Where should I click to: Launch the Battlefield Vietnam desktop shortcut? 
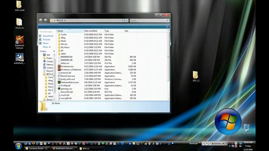pyautogui.click(x=19, y=42)
